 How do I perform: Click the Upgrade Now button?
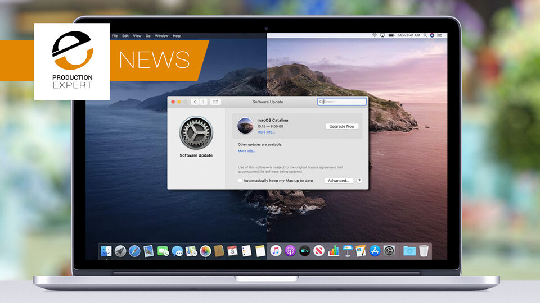pos(342,126)
